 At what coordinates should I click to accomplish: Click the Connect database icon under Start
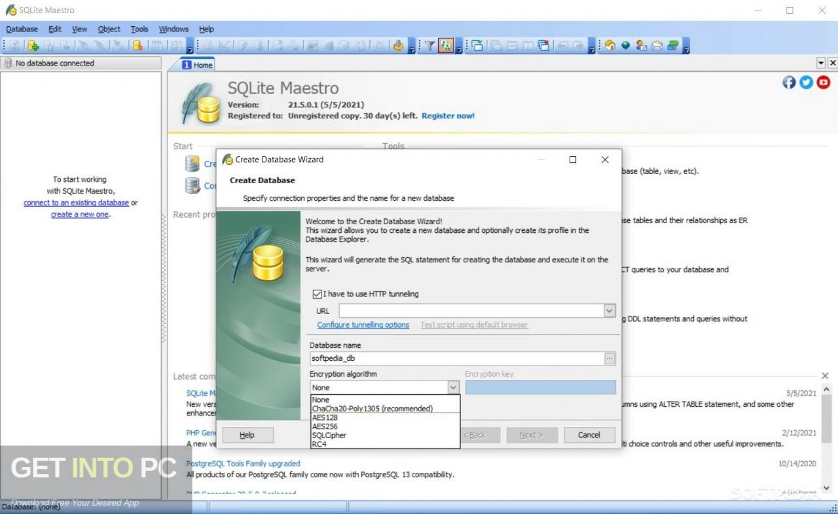click(192, 186)
